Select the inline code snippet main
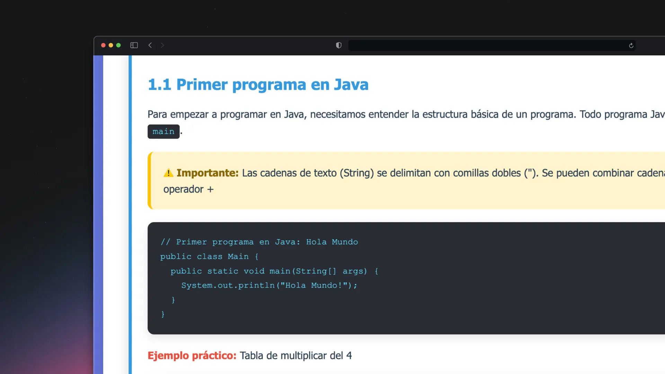 tap(163, 132)
